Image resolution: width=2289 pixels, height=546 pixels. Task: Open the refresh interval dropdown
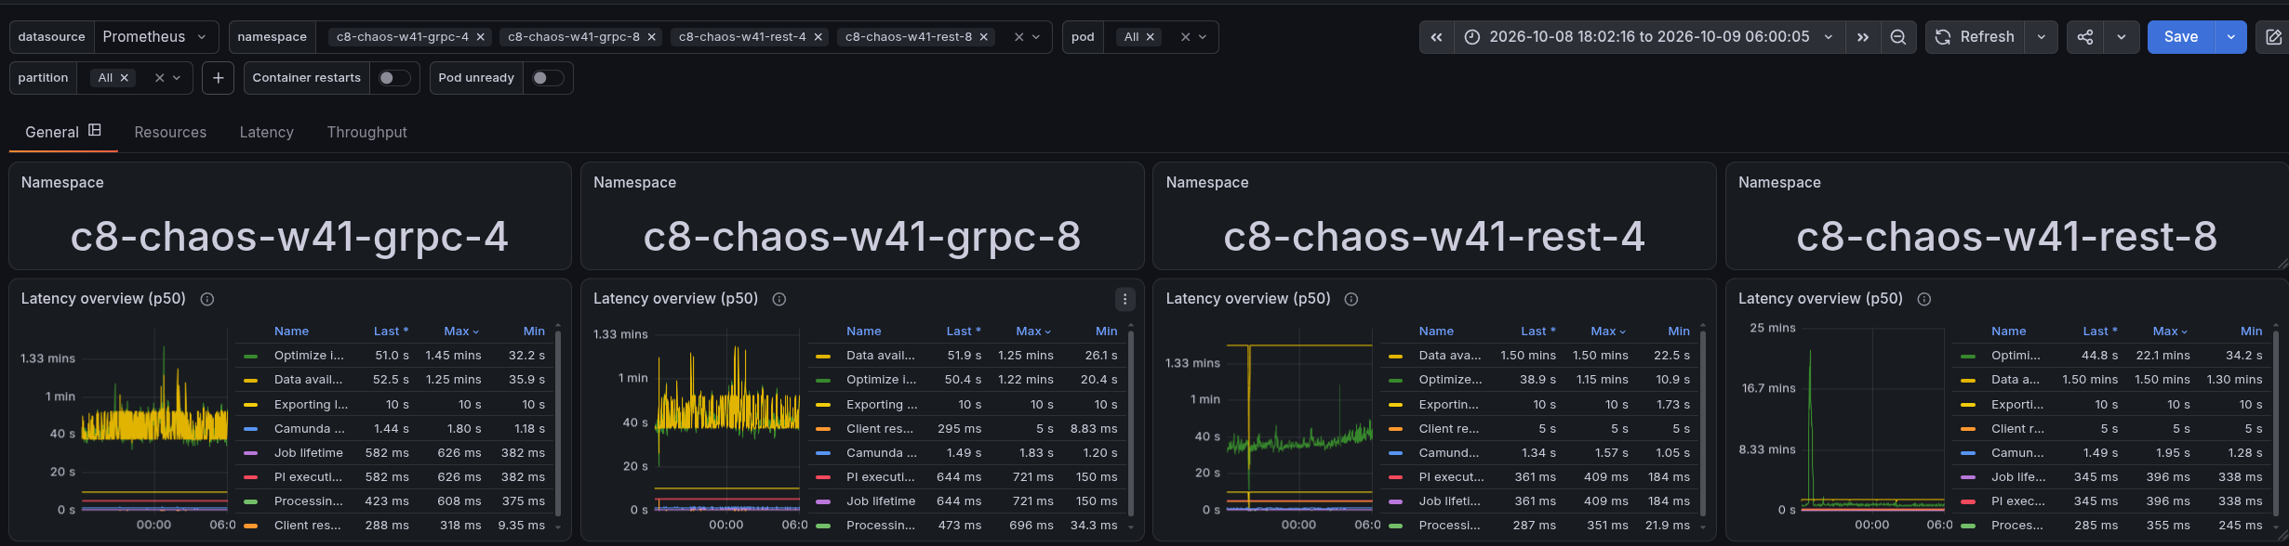2041,37
